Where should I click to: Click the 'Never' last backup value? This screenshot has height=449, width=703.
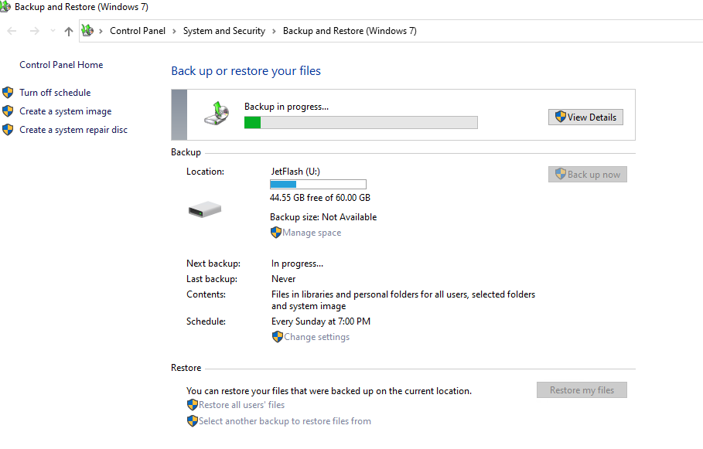[283, 279]
